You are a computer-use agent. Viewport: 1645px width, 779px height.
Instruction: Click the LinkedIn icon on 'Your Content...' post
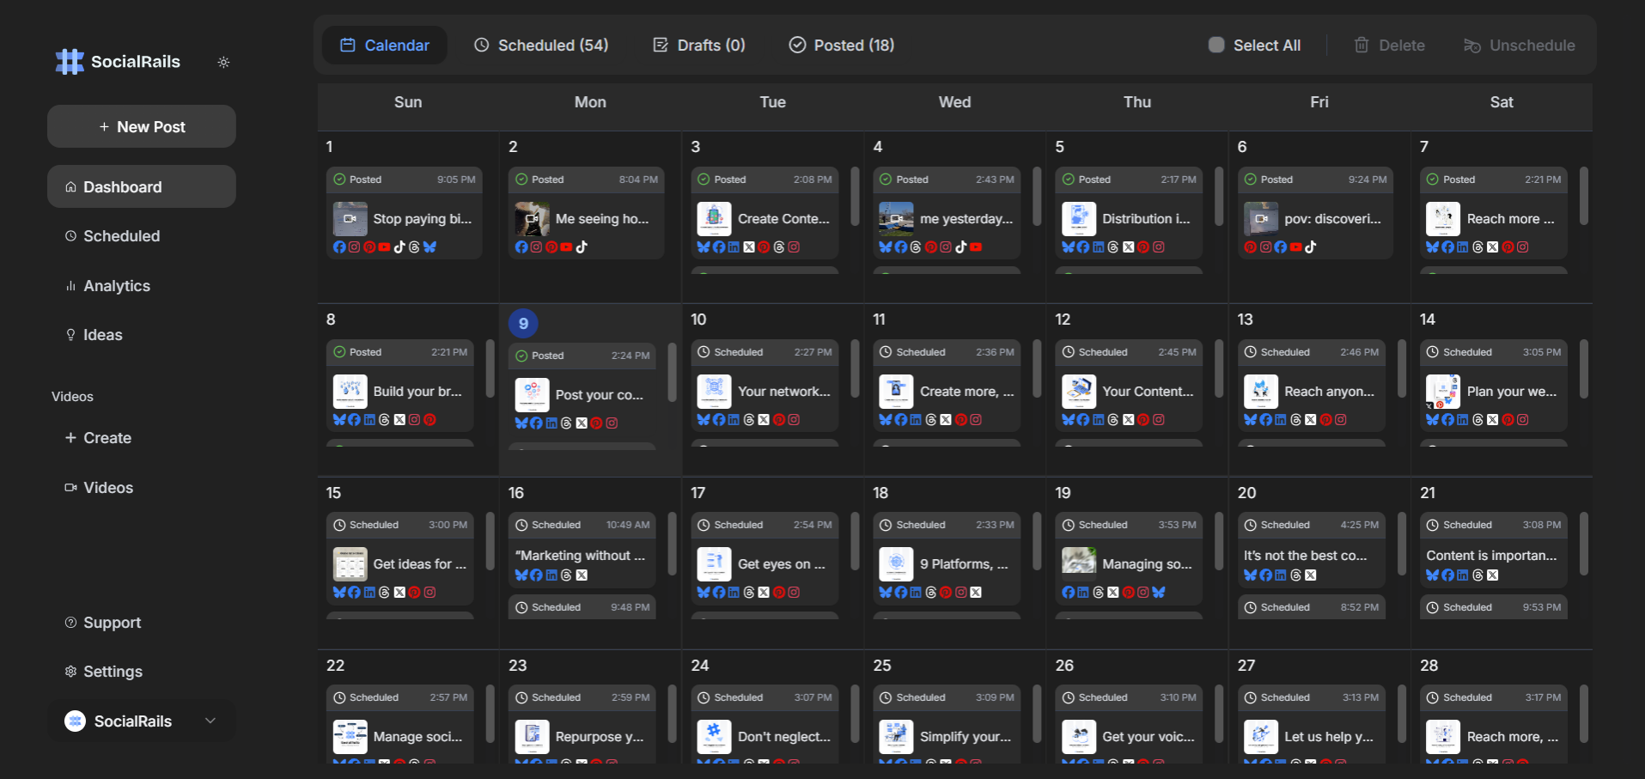pos(1098,421)
